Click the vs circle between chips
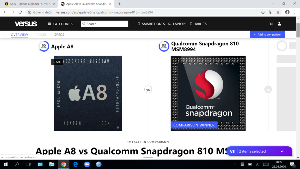The height and width of the screenshot is (169, 300). click(148, 89)
